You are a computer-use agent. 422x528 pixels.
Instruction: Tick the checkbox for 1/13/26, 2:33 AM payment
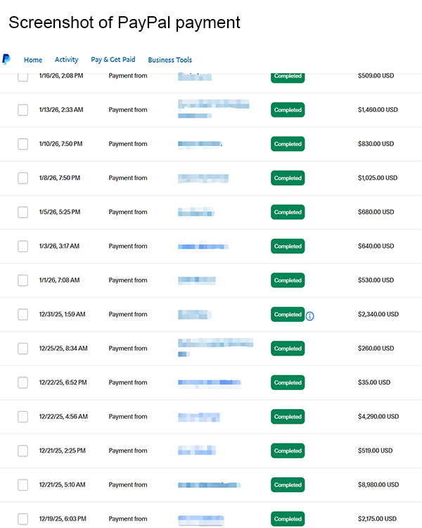coord(23,110)
